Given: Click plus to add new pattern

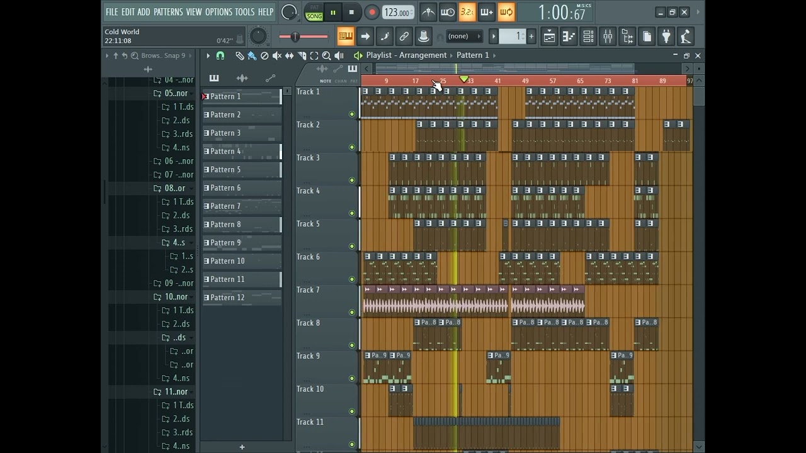Looking at the screenshot, I should coord(531,36).
